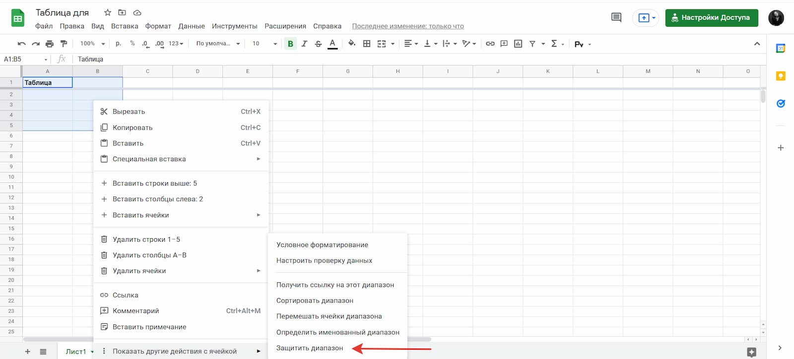Open Google Keep in side panel
This screenshot has height=359, width=794.
[x=781, y=76]
